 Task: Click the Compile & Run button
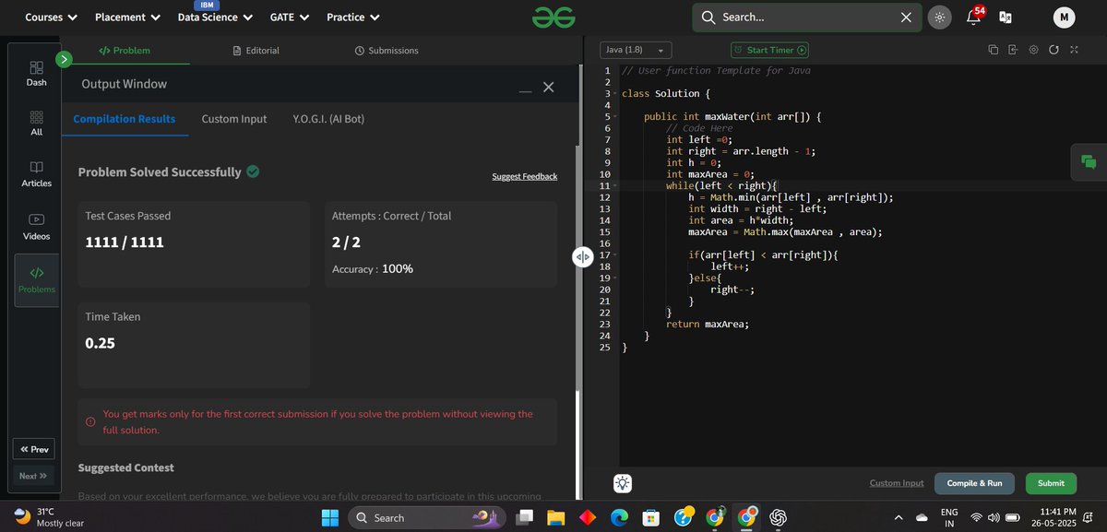974,483
